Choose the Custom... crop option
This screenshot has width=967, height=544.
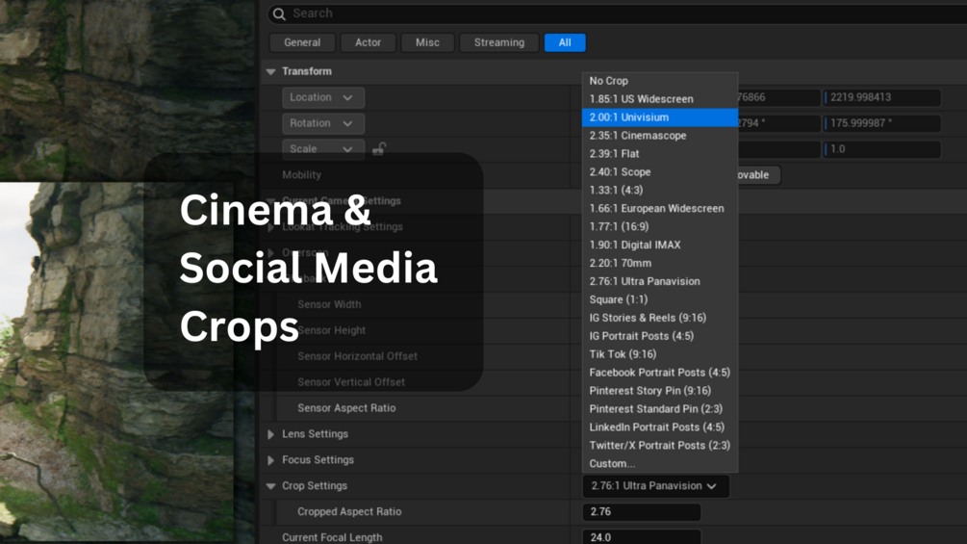point(660,463)
